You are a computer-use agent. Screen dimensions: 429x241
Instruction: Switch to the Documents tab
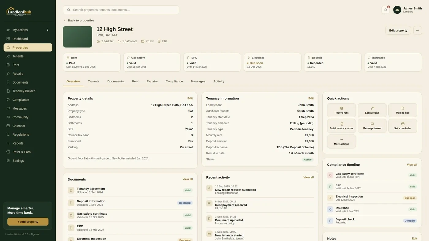point(116,81)
